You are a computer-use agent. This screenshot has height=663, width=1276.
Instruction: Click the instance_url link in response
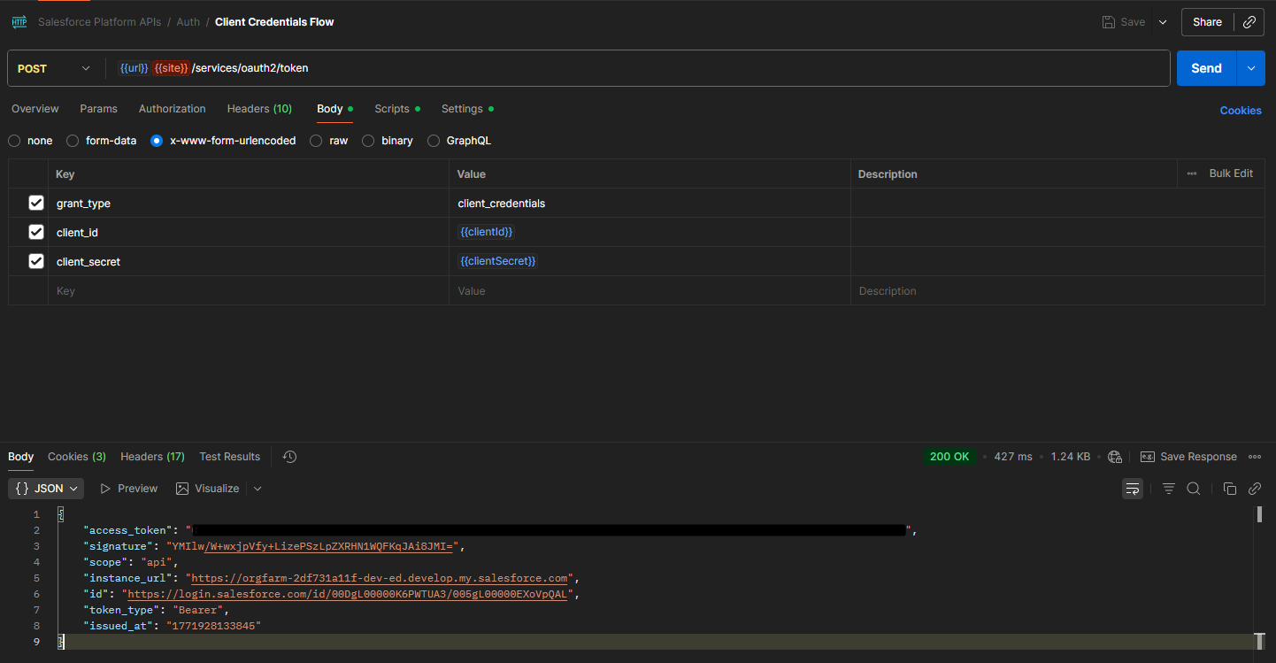[x=380, y=578]
